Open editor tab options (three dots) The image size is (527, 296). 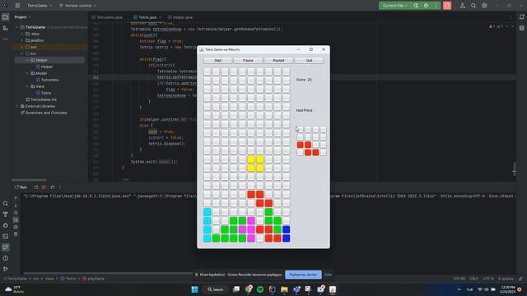[511, 17]
